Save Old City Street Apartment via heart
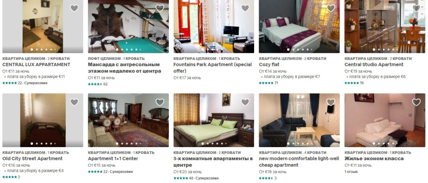Screen dimensions: 428x183 click(x=74, y=102)
